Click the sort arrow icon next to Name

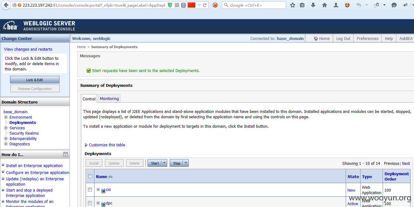pos(110,177)
